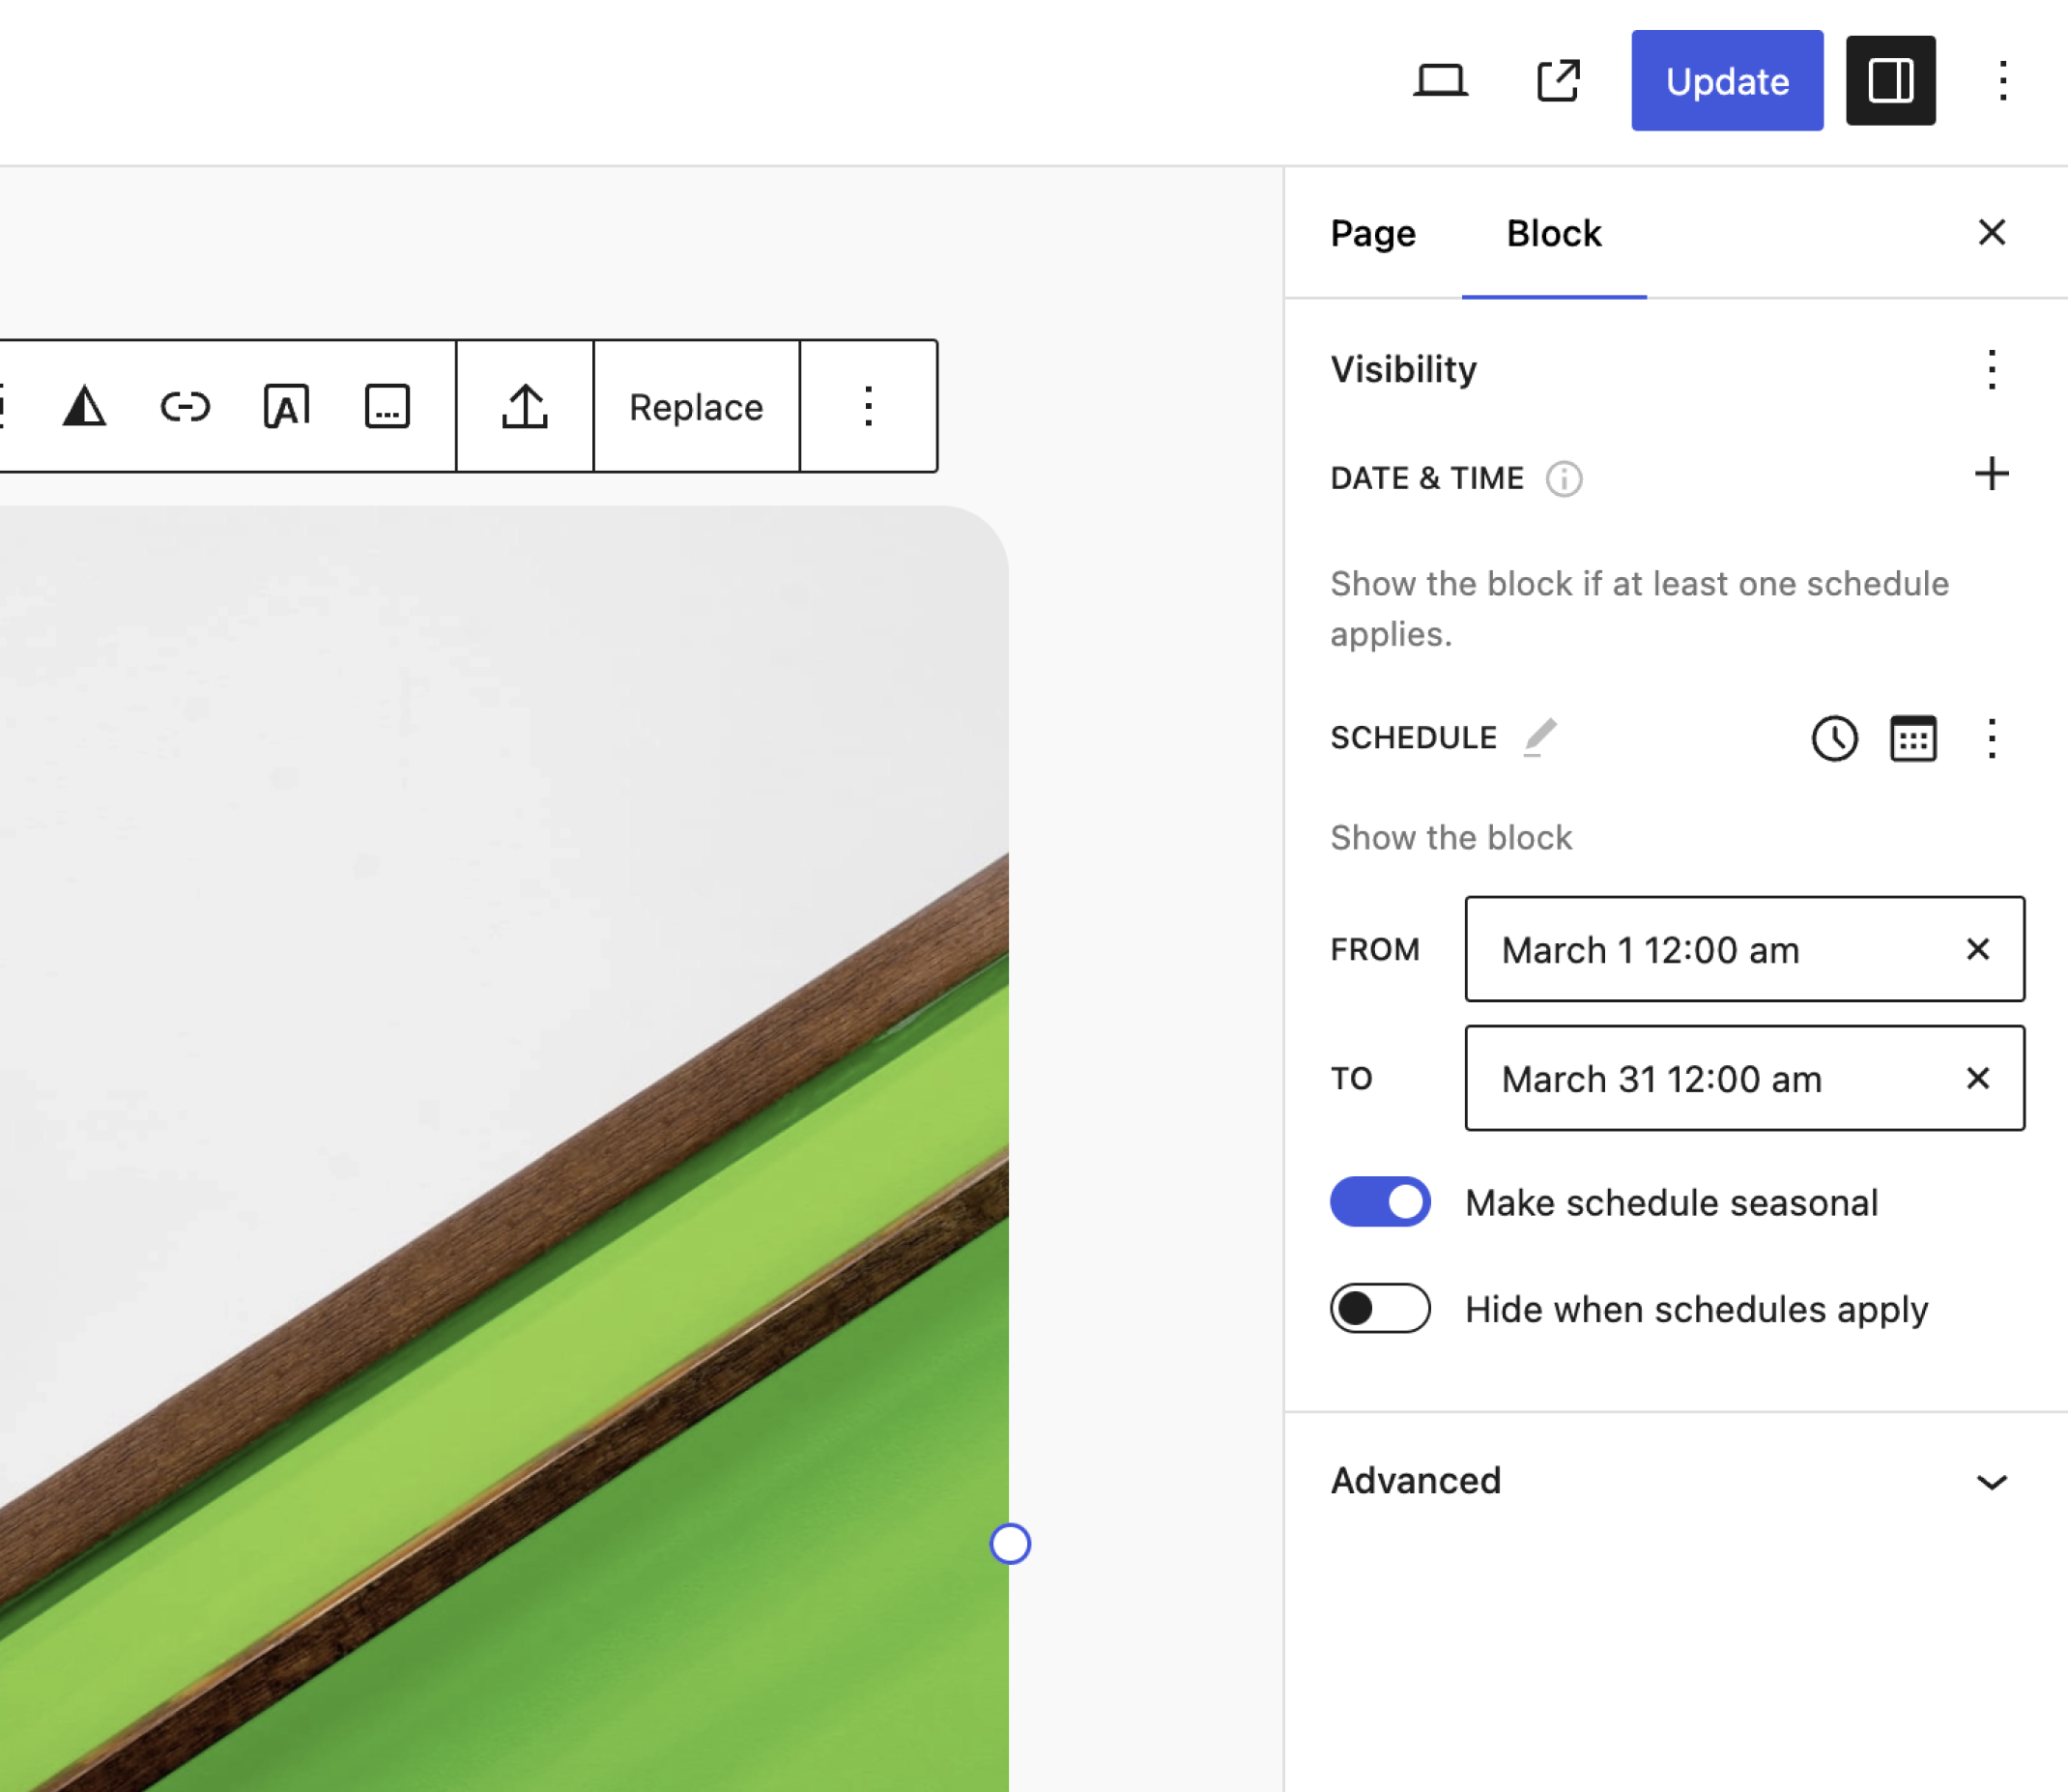This screenshot has width=2068, height=1792.
Task: Click the FROM date field March 1
Action: click(1709, 949)
